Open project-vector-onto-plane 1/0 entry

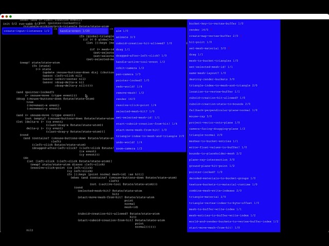214,122
